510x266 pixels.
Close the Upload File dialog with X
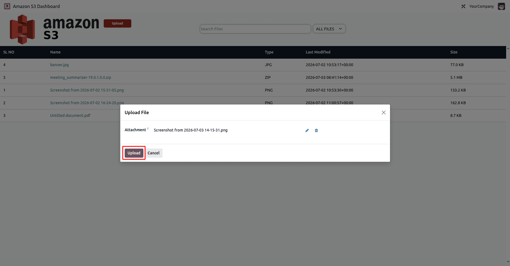tap(383, 112)
